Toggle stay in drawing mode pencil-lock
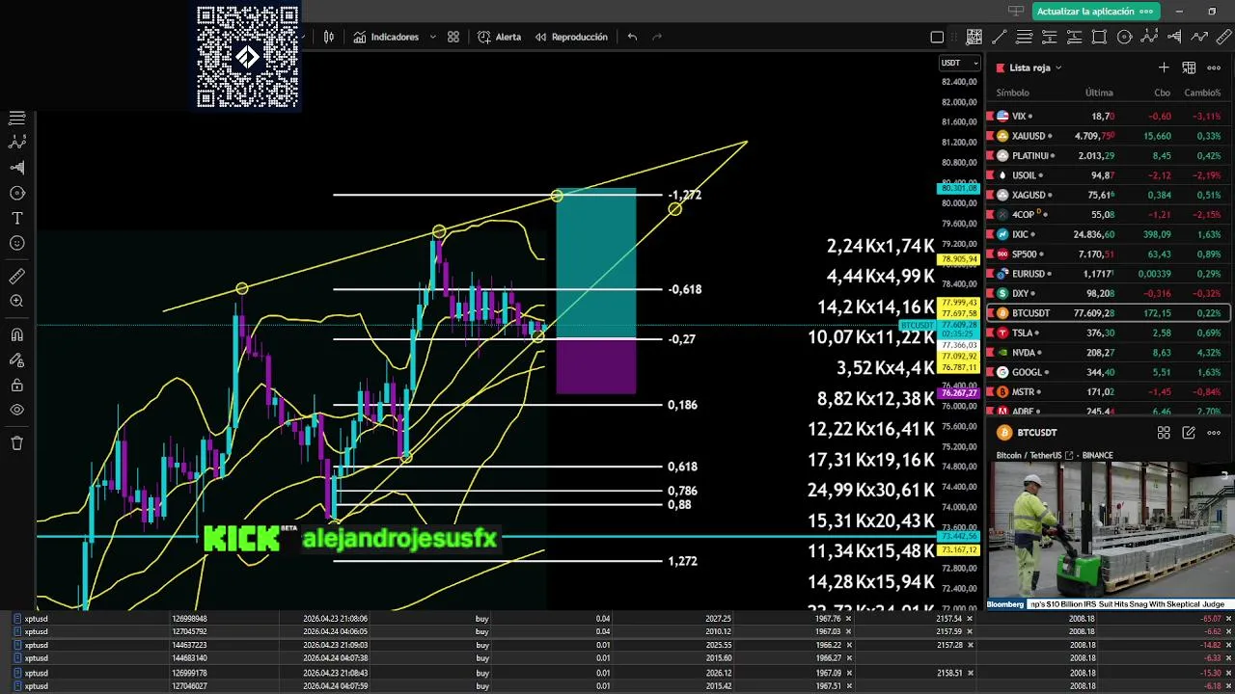The width and height of the screenshot is (1235, 694). coord(16,360)
